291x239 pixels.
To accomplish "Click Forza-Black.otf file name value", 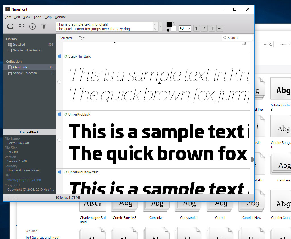I will [x=18, y=143].
